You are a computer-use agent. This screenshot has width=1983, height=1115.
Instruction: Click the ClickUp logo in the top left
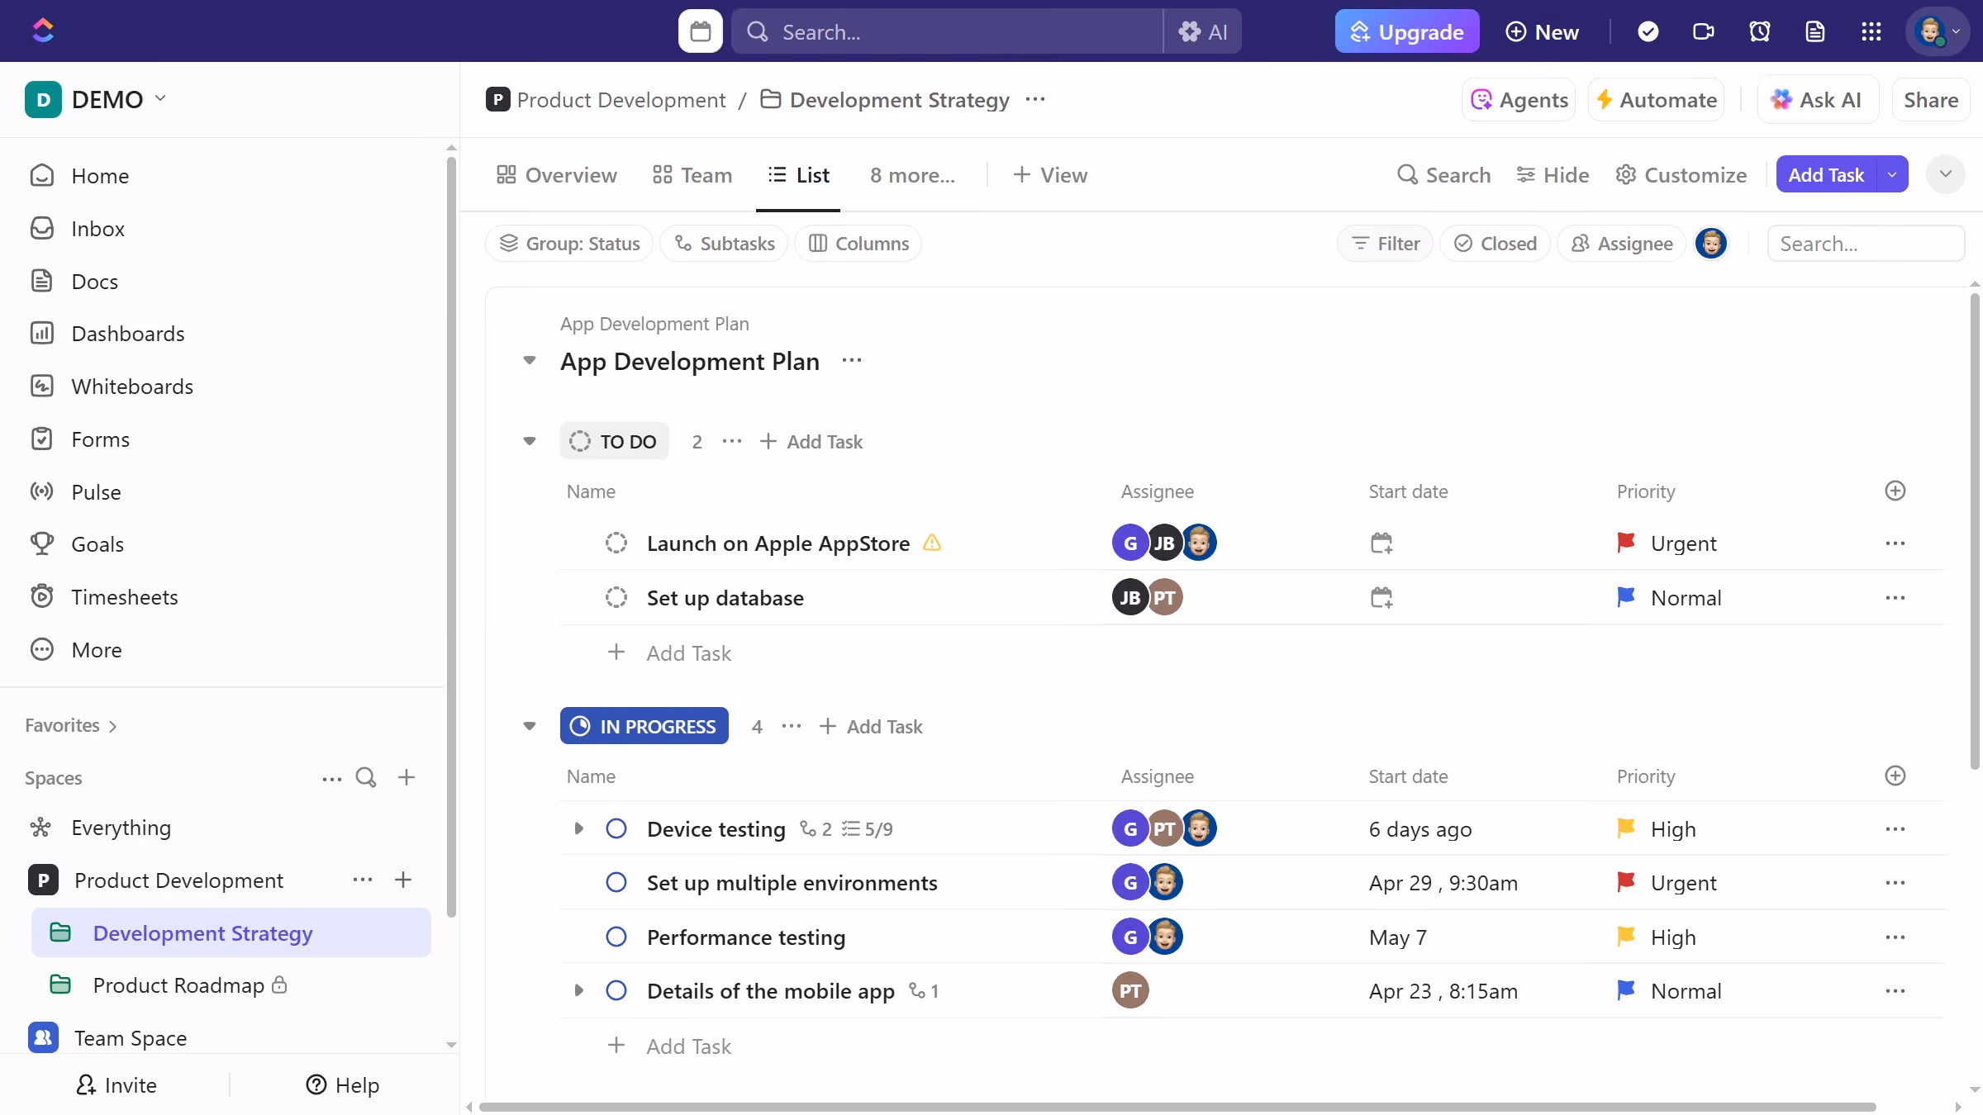pyautogui.click(x=43, y=31)
